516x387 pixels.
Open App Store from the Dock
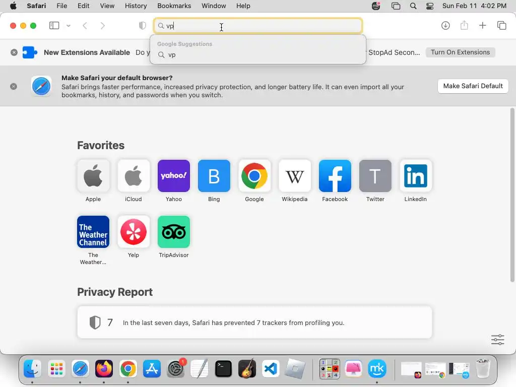[x=152, y=368]
